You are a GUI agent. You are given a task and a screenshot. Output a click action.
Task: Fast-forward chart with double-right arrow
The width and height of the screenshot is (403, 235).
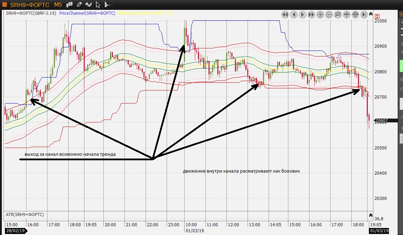(311, 14)
